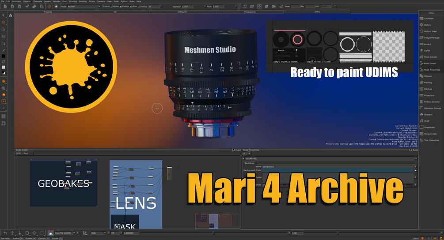Click the gamma field showing 1.000000
This screenshot has height=240, width=444.
point(130,233)
